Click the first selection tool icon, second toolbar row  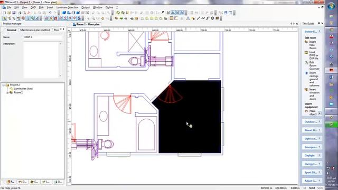pos(5,18)
